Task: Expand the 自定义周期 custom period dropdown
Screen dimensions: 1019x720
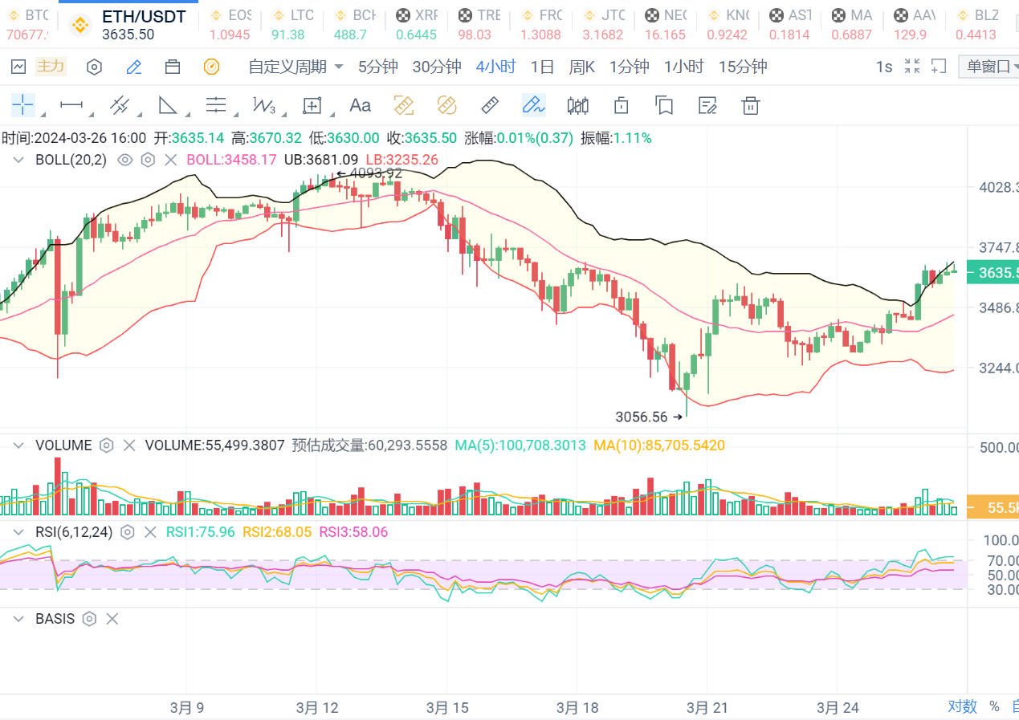Action: (296, 67)
